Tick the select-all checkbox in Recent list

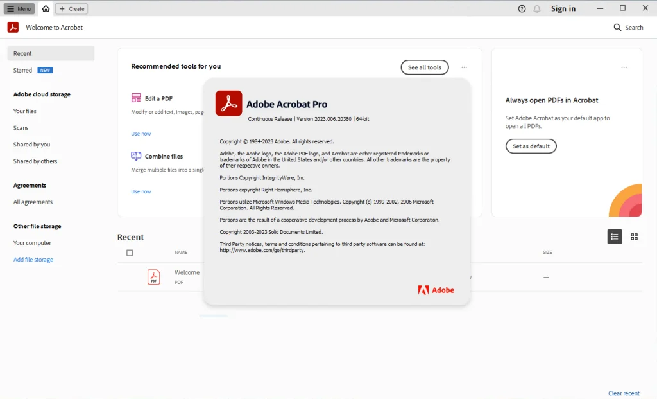click(130, 253)
